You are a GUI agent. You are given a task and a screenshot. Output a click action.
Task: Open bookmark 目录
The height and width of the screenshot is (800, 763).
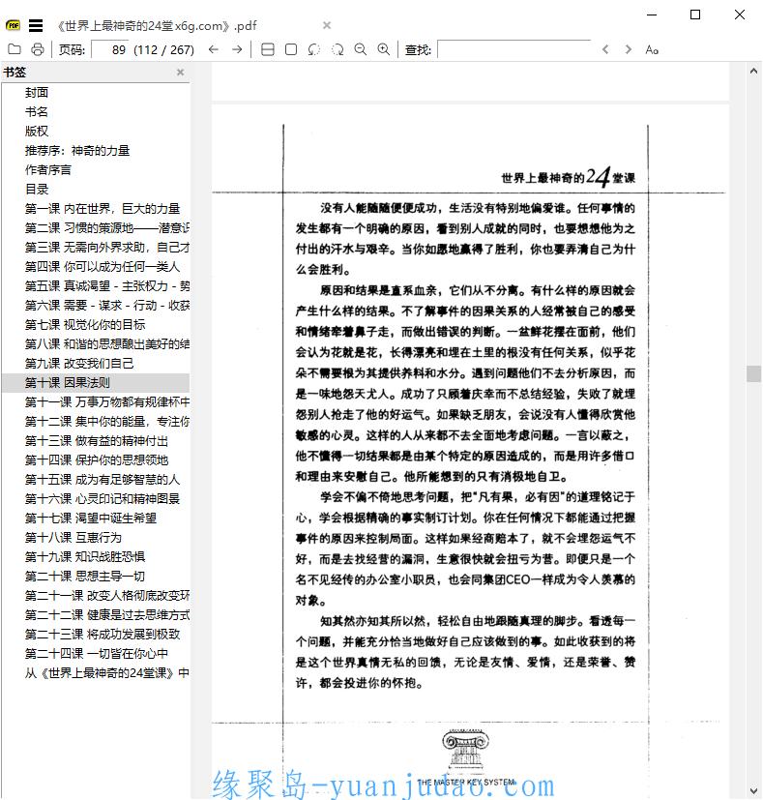37,190
